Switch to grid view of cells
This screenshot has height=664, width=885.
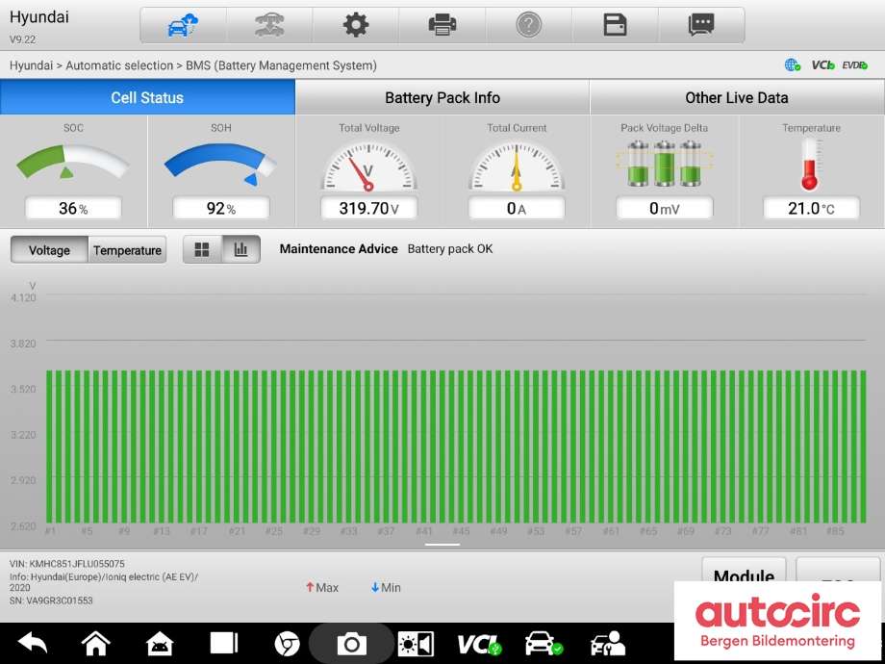tap(202, 249)
